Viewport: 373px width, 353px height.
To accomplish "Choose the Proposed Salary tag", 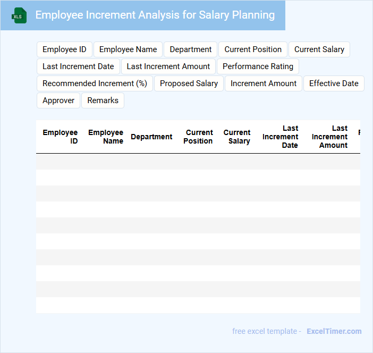I will [189, 83].
